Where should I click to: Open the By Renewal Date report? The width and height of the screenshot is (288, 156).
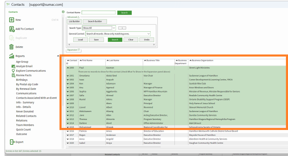26,89
